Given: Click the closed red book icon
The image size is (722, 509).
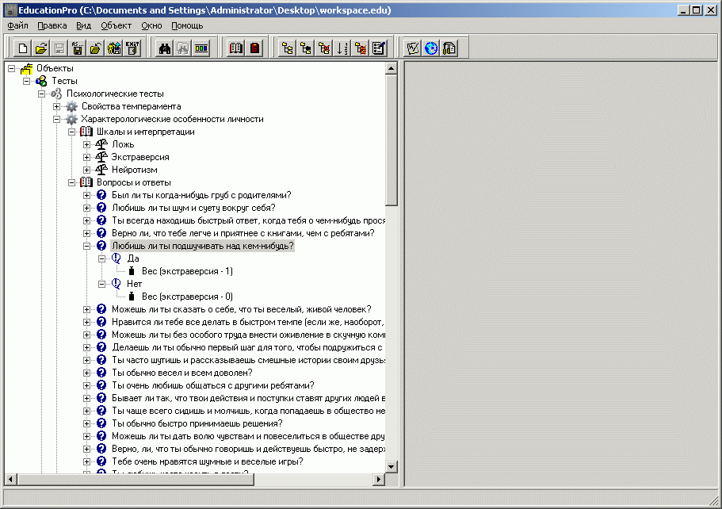Looking at the screenshot, I should pyautogui.click(x=254, y=48).
